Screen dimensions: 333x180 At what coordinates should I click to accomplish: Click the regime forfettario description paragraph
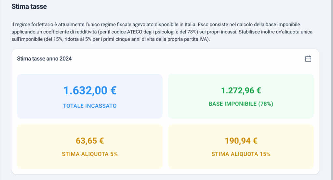click(162, 32)
